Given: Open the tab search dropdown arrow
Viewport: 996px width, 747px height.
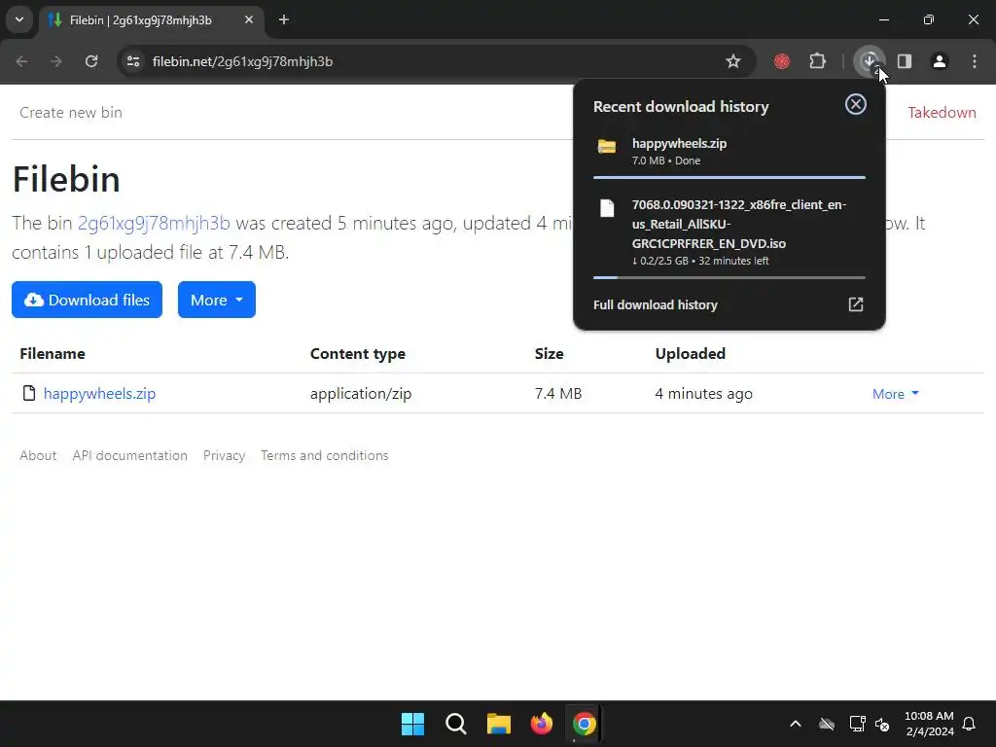Looking at the screenshot, I should [x=19, y=19].
